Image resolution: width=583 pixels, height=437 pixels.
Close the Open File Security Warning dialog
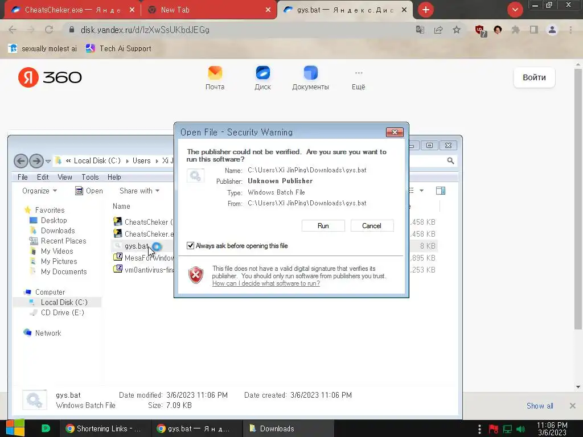point(395,132)
